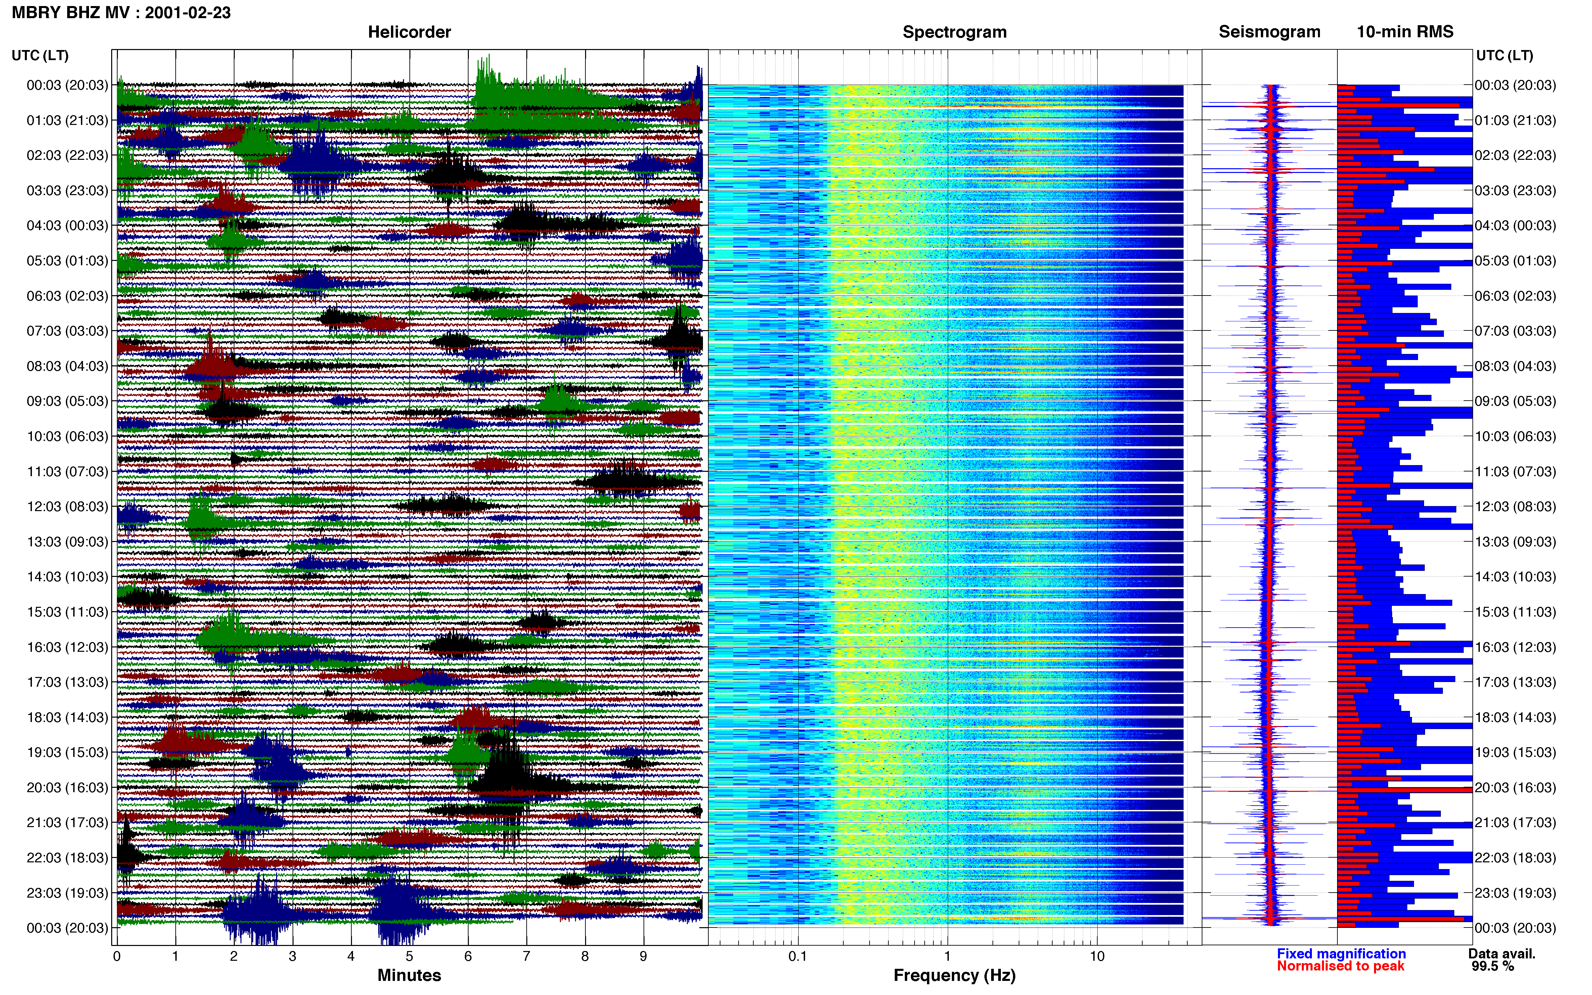
Task: Click the '10' tick on Frequency axis
Action: coord(1097,957)
